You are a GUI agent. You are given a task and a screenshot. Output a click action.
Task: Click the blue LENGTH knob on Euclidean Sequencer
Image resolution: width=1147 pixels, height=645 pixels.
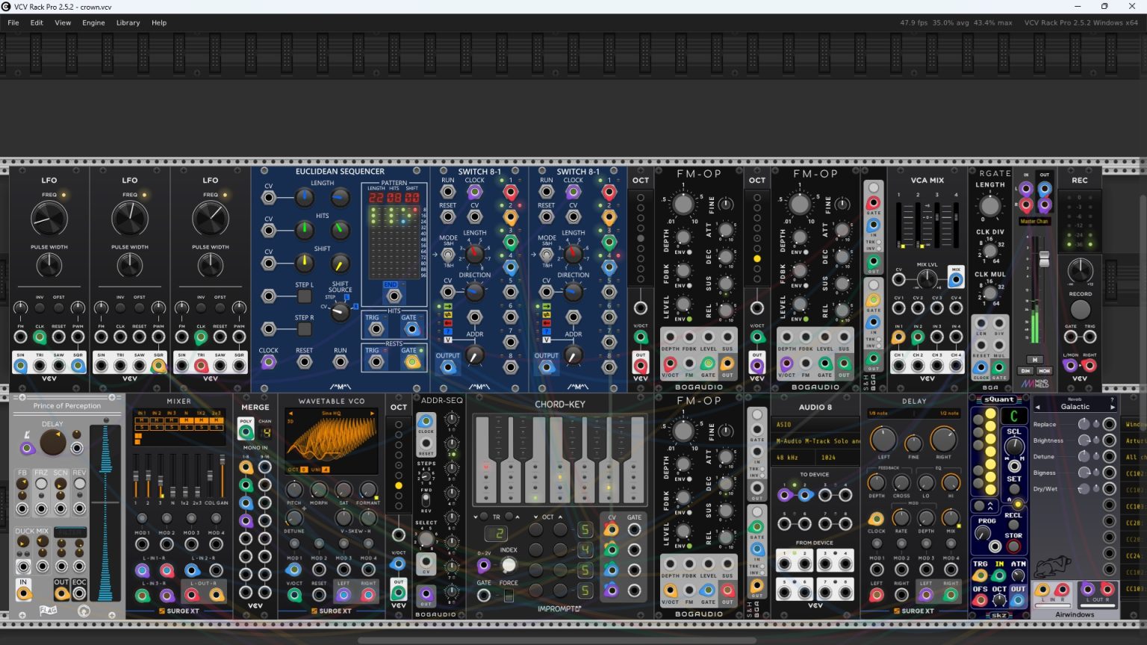(x=304, y=197)
